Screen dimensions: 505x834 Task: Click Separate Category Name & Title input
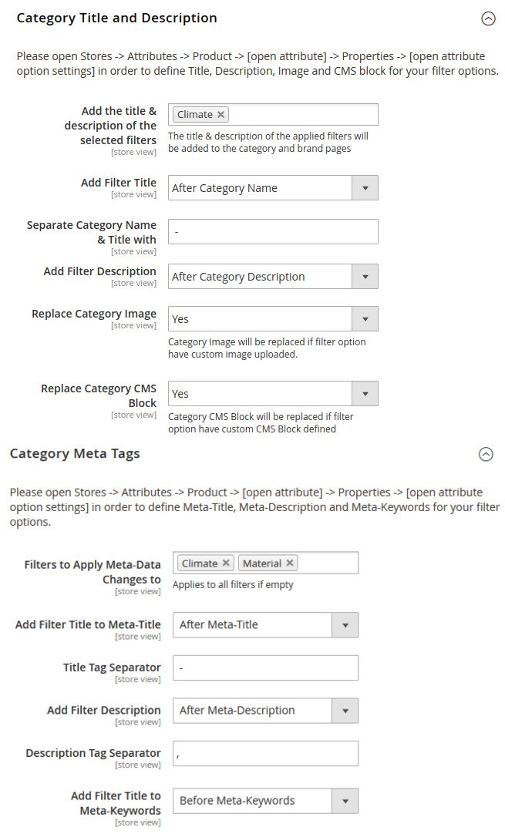[x=273, y=232]
